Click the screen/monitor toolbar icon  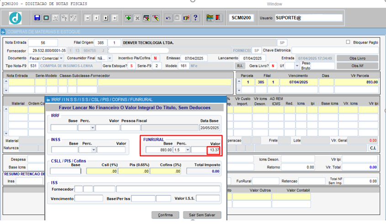pyautogui.click(x=46, y=18)
